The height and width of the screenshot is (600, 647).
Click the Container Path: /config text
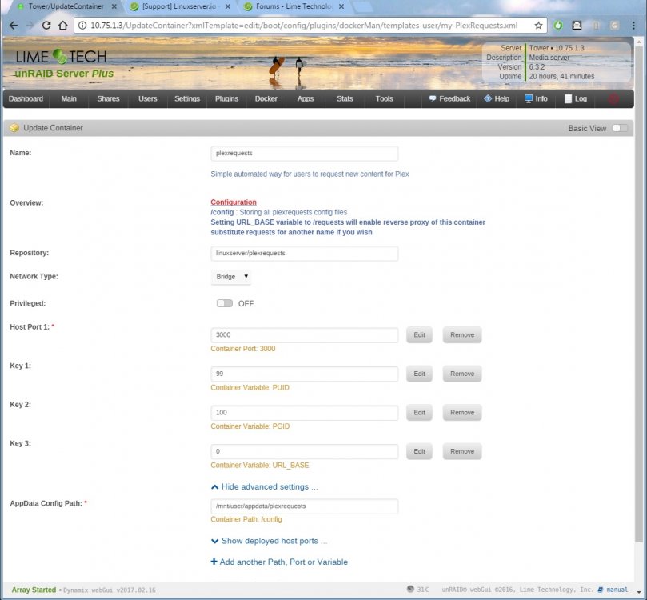pos(246,519)
